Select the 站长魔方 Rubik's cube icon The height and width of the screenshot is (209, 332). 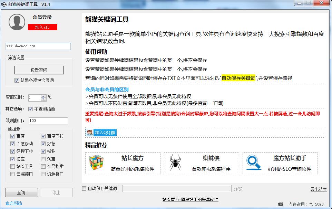97,163
